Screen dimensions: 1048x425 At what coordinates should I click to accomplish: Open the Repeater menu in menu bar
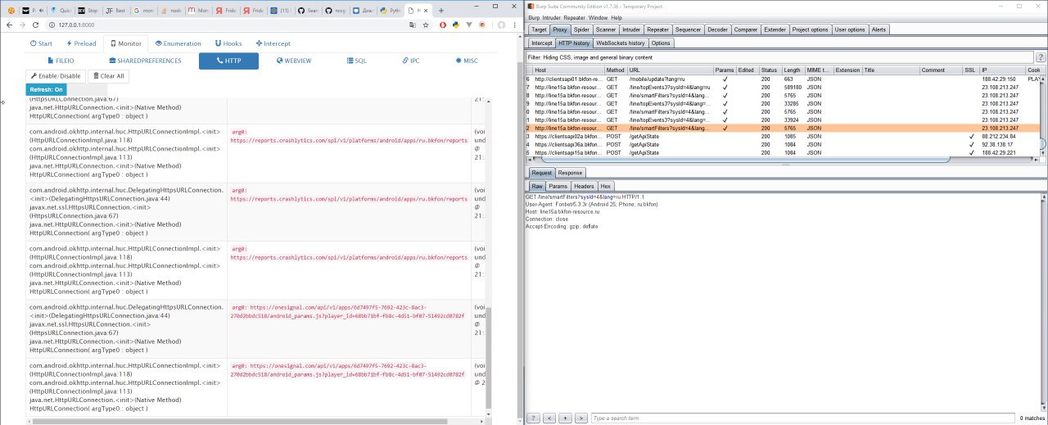click(x=575, y=17)
